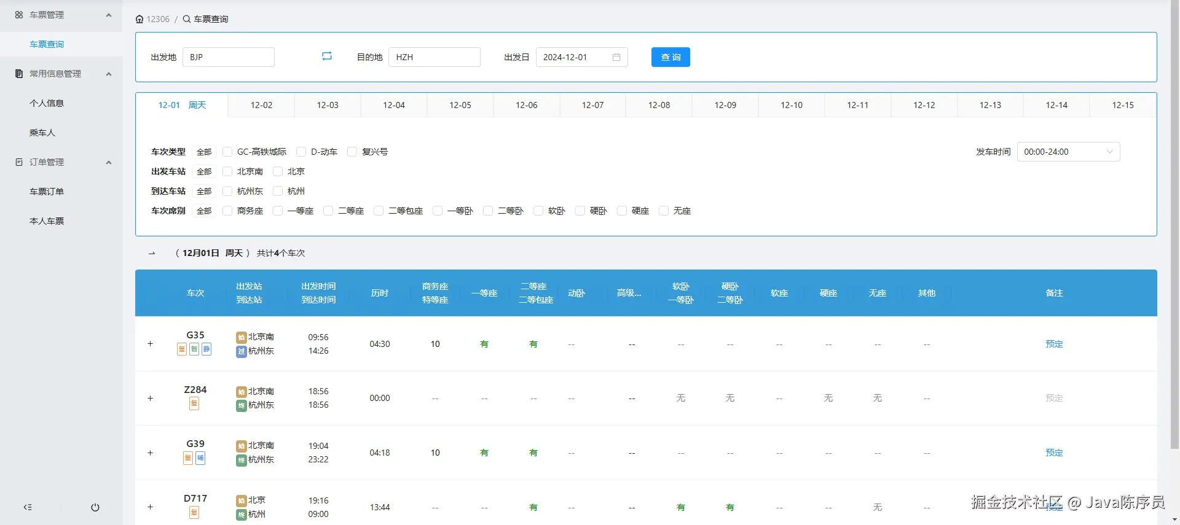Click the power logout icon in sidebar

click(95, 507)
